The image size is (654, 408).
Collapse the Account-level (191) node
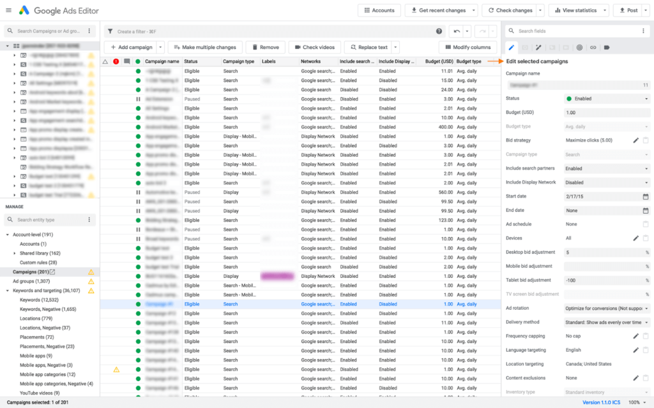coord(8,235)
